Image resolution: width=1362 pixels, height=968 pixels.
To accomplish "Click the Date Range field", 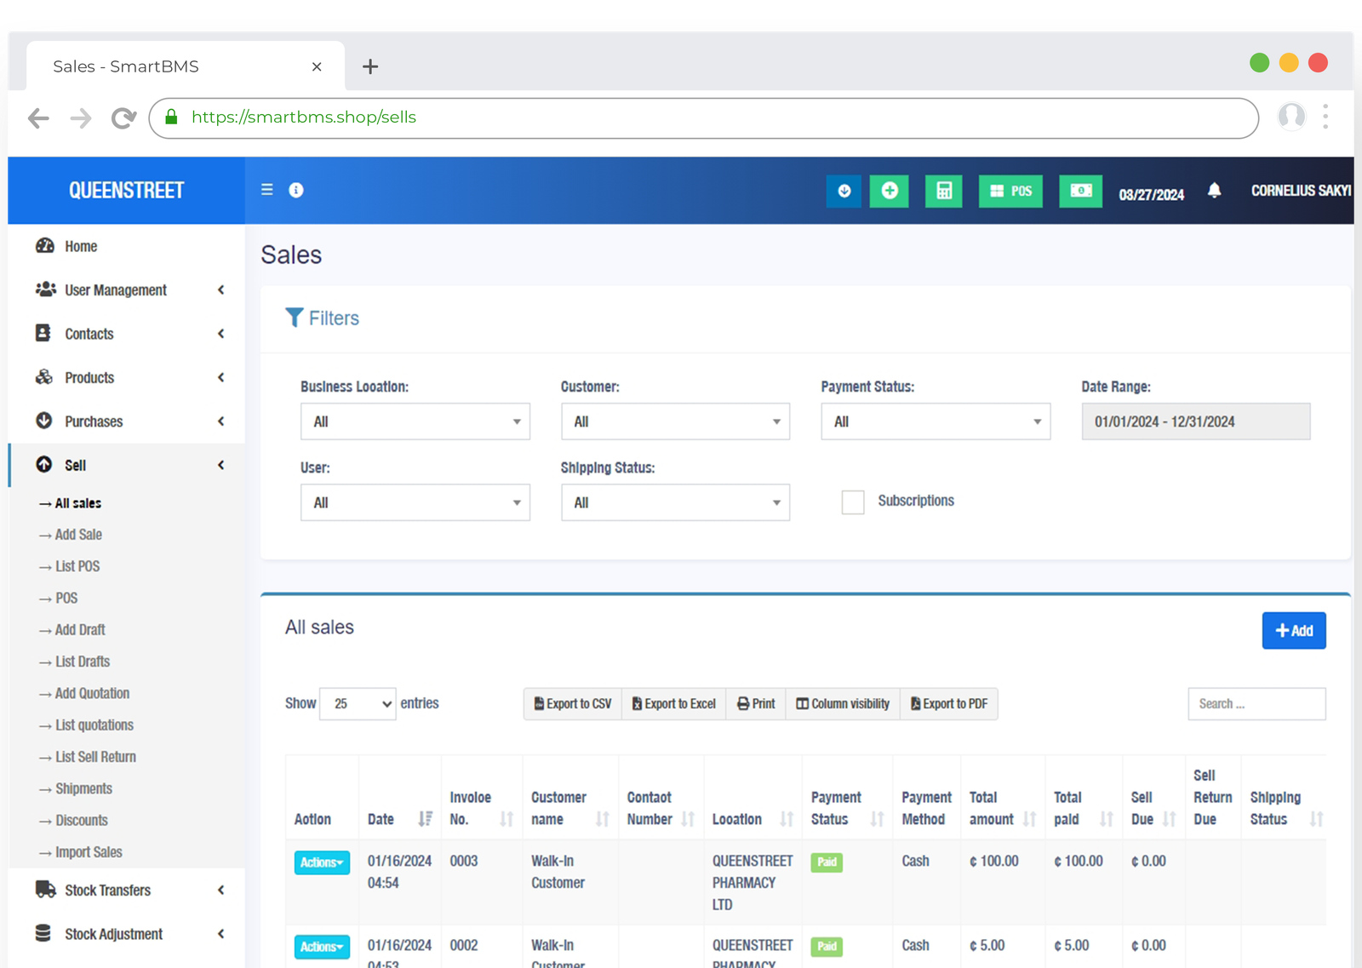I will click(x=1195, y=421).
